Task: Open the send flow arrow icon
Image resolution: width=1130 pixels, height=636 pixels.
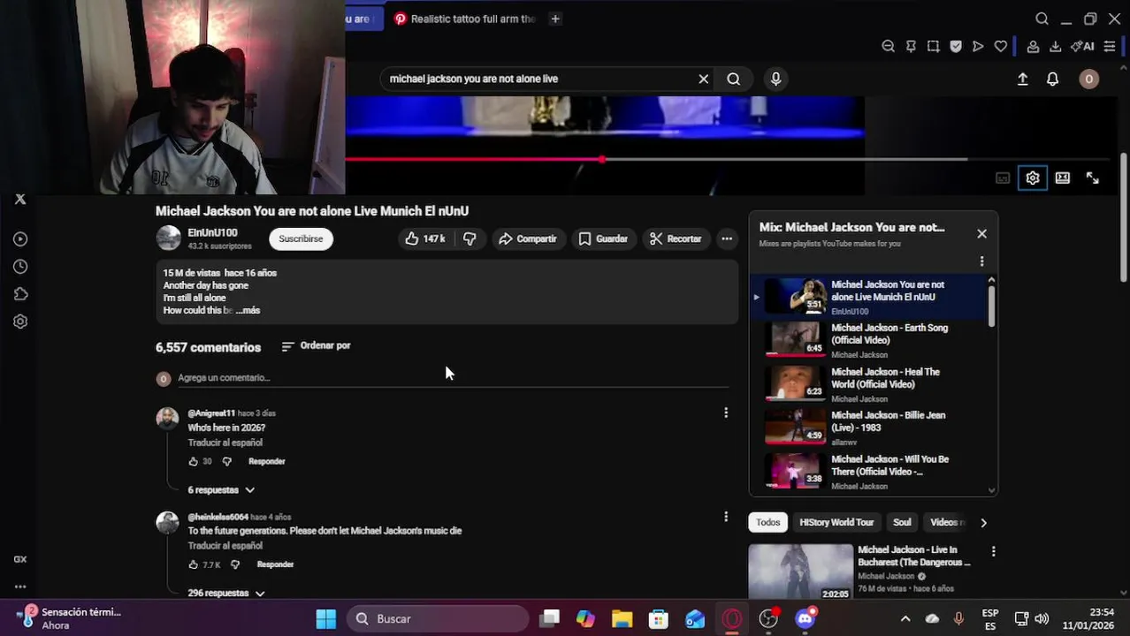Action: click(x=978, y=47)
